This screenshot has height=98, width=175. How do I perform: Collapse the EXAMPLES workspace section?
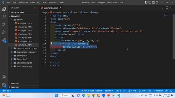point(24,16)
